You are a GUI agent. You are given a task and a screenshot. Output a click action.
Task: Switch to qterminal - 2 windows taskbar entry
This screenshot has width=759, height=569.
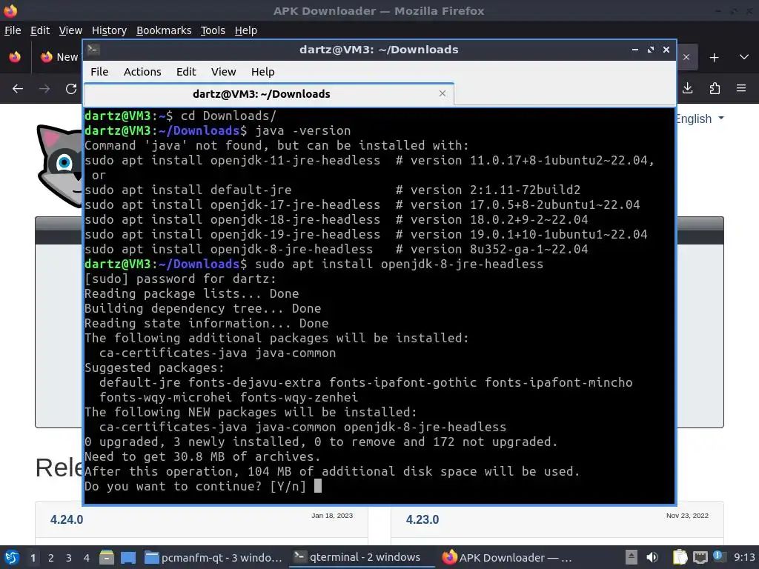(x=361, y=557)
